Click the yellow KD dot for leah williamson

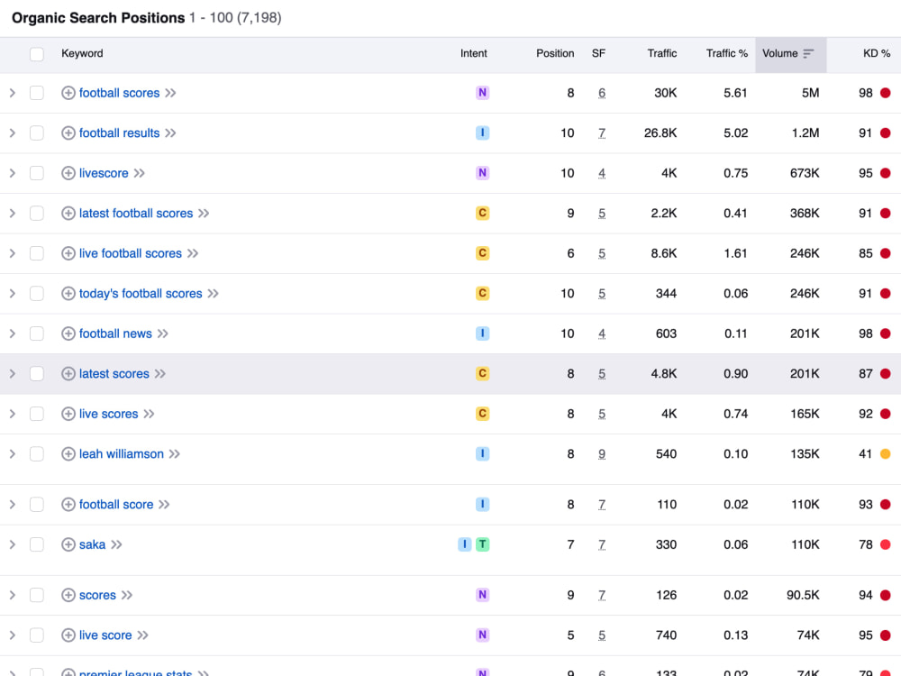click(x=886, y=454)
